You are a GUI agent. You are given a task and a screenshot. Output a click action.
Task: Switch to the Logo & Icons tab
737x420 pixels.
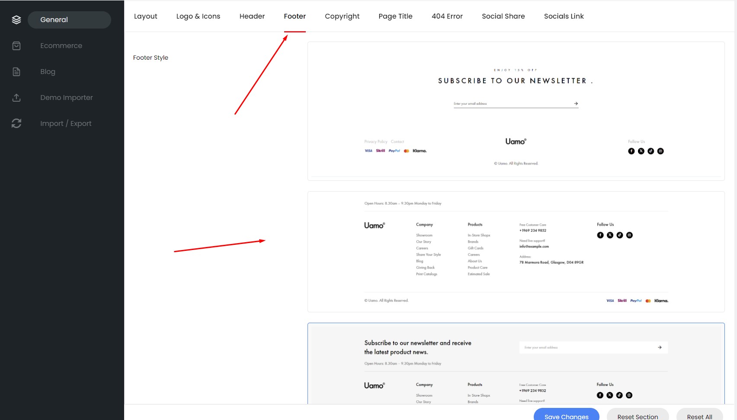coord(198,16)
